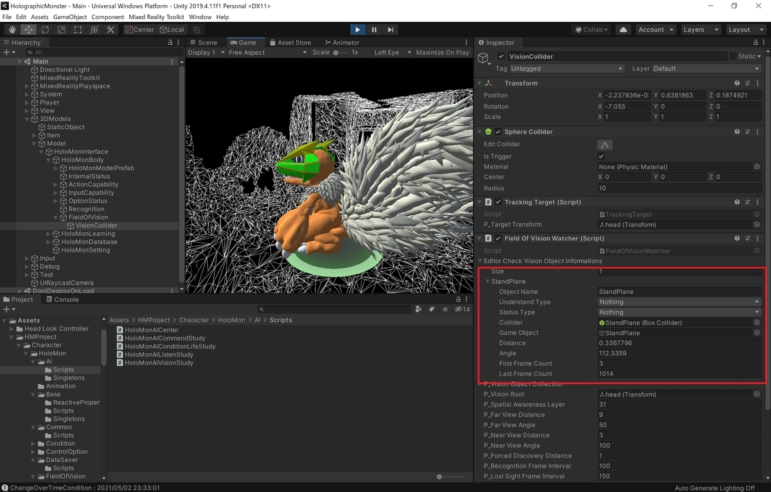Viewport: 771px width, 492px height.
Task: Pick object for P_Target Transform field
Action: coord(757,225)
